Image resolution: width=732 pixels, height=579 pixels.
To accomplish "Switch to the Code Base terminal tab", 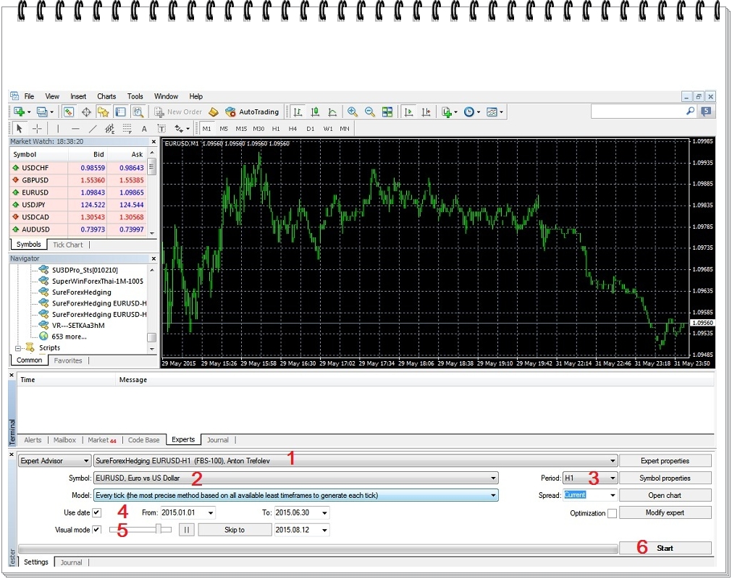I will (144, 440).
